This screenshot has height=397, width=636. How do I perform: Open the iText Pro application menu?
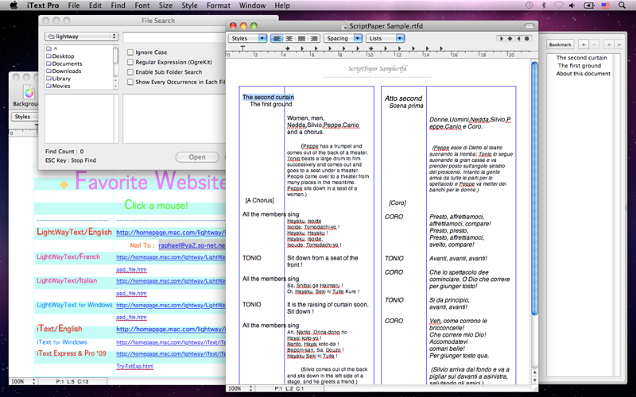43,6
